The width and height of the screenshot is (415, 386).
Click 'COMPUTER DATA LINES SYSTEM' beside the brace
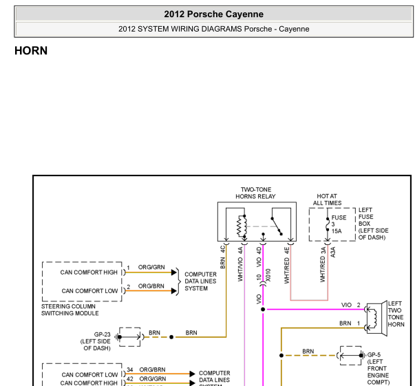200,281
